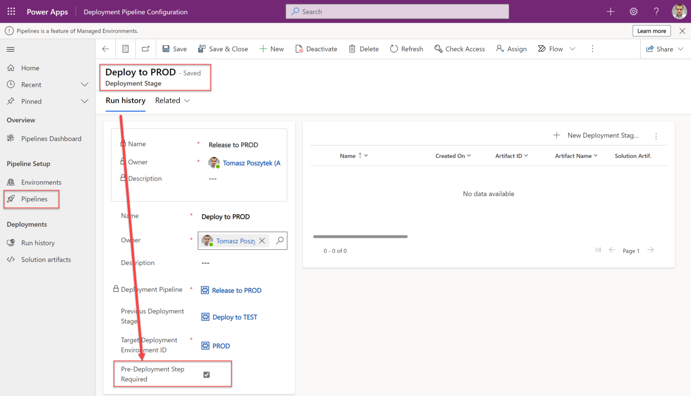Open record in new window icon
Viewport: 691px width, 396px height.
click(x=145, y=49)
